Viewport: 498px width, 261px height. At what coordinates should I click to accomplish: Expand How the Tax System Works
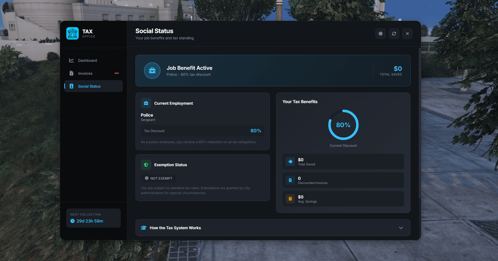(x=175, y=228)
